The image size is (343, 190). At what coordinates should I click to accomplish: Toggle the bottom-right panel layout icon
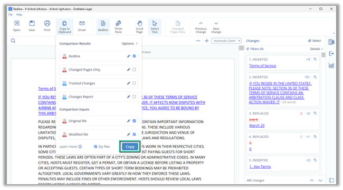pyautogui.click(x=331, y=180)
